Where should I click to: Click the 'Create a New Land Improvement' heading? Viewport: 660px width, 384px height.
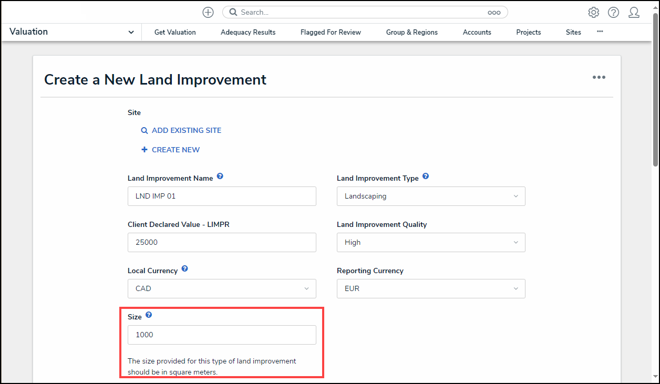coord(155,79)
